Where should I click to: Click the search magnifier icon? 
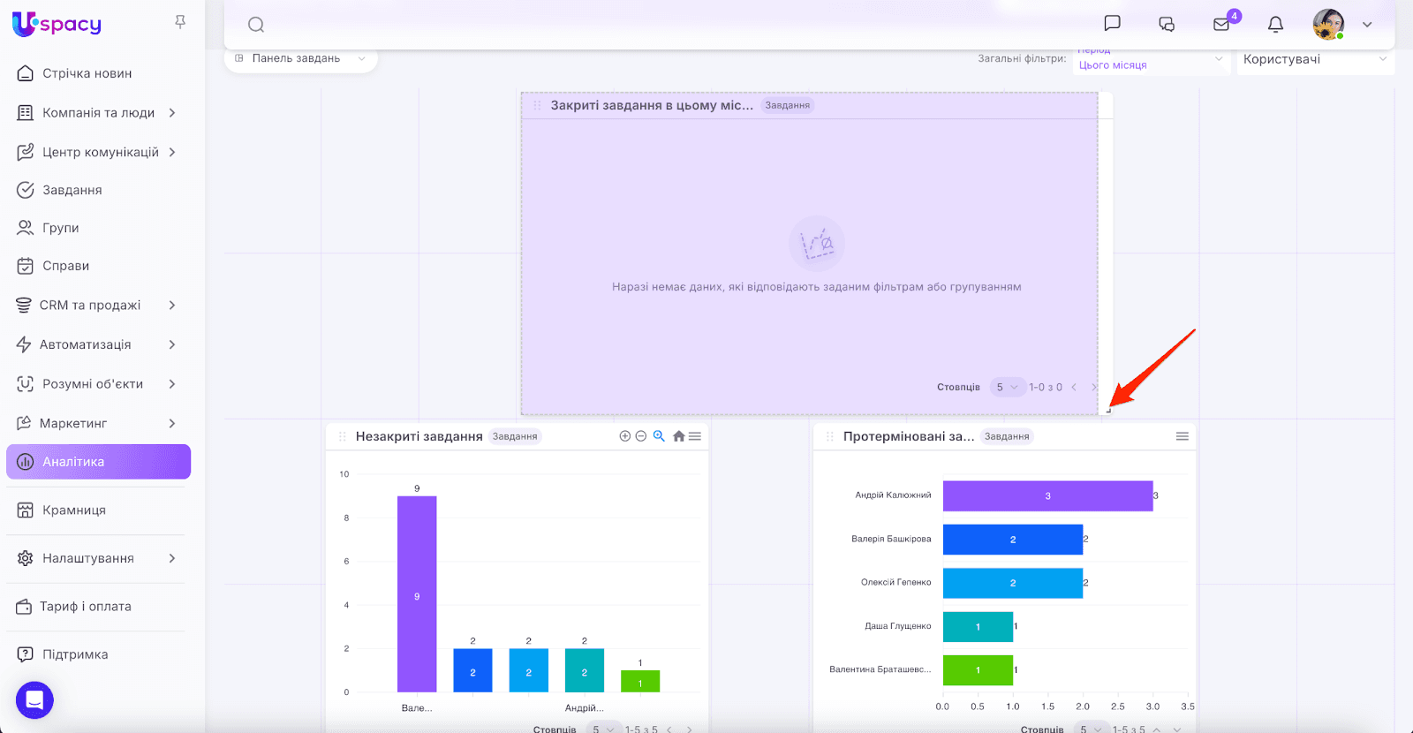pyautogui.click(x=256, y=25)
